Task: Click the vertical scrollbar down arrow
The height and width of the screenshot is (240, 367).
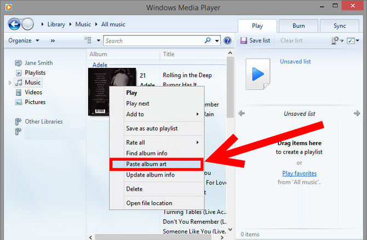Action: pyautogui.click(x=230, y=230)
